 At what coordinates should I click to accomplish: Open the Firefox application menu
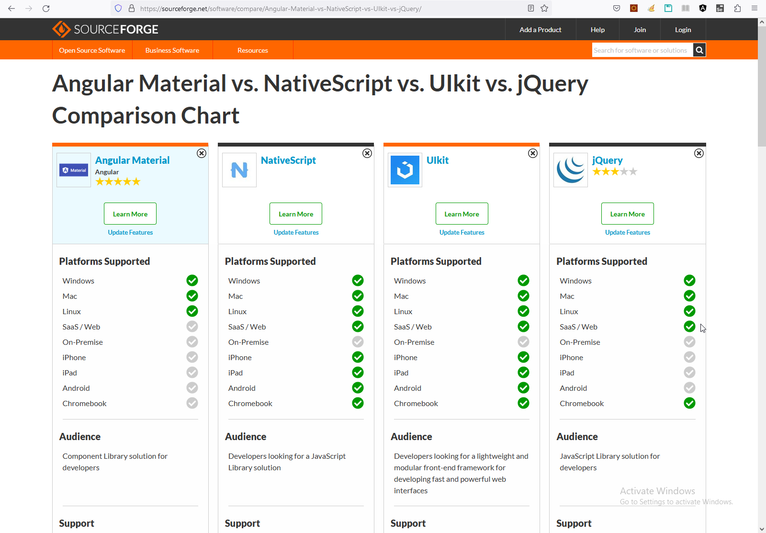click(755, 8)
